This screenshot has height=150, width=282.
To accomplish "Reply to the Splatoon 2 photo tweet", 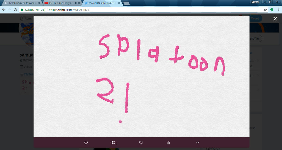I will pos(86,143).
